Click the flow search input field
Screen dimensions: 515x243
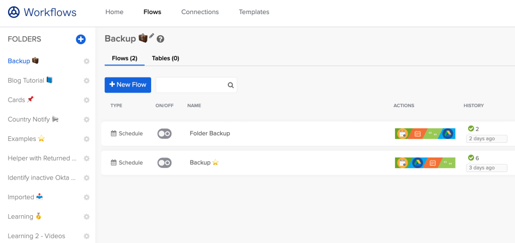(190, 85)
